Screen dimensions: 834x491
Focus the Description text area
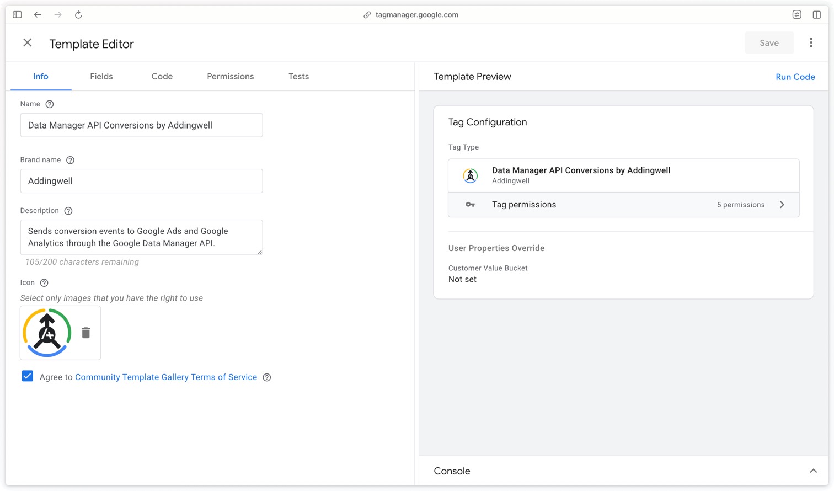[141, 237]
